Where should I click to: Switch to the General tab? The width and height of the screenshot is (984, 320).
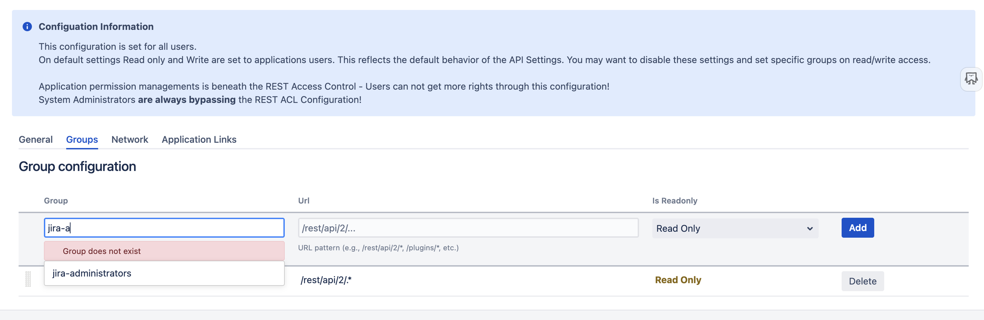[36, 139]
